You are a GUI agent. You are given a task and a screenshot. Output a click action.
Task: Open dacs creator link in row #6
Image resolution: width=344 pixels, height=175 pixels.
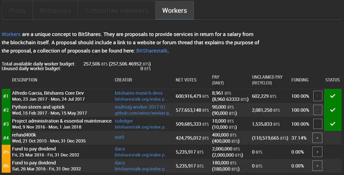120,163
